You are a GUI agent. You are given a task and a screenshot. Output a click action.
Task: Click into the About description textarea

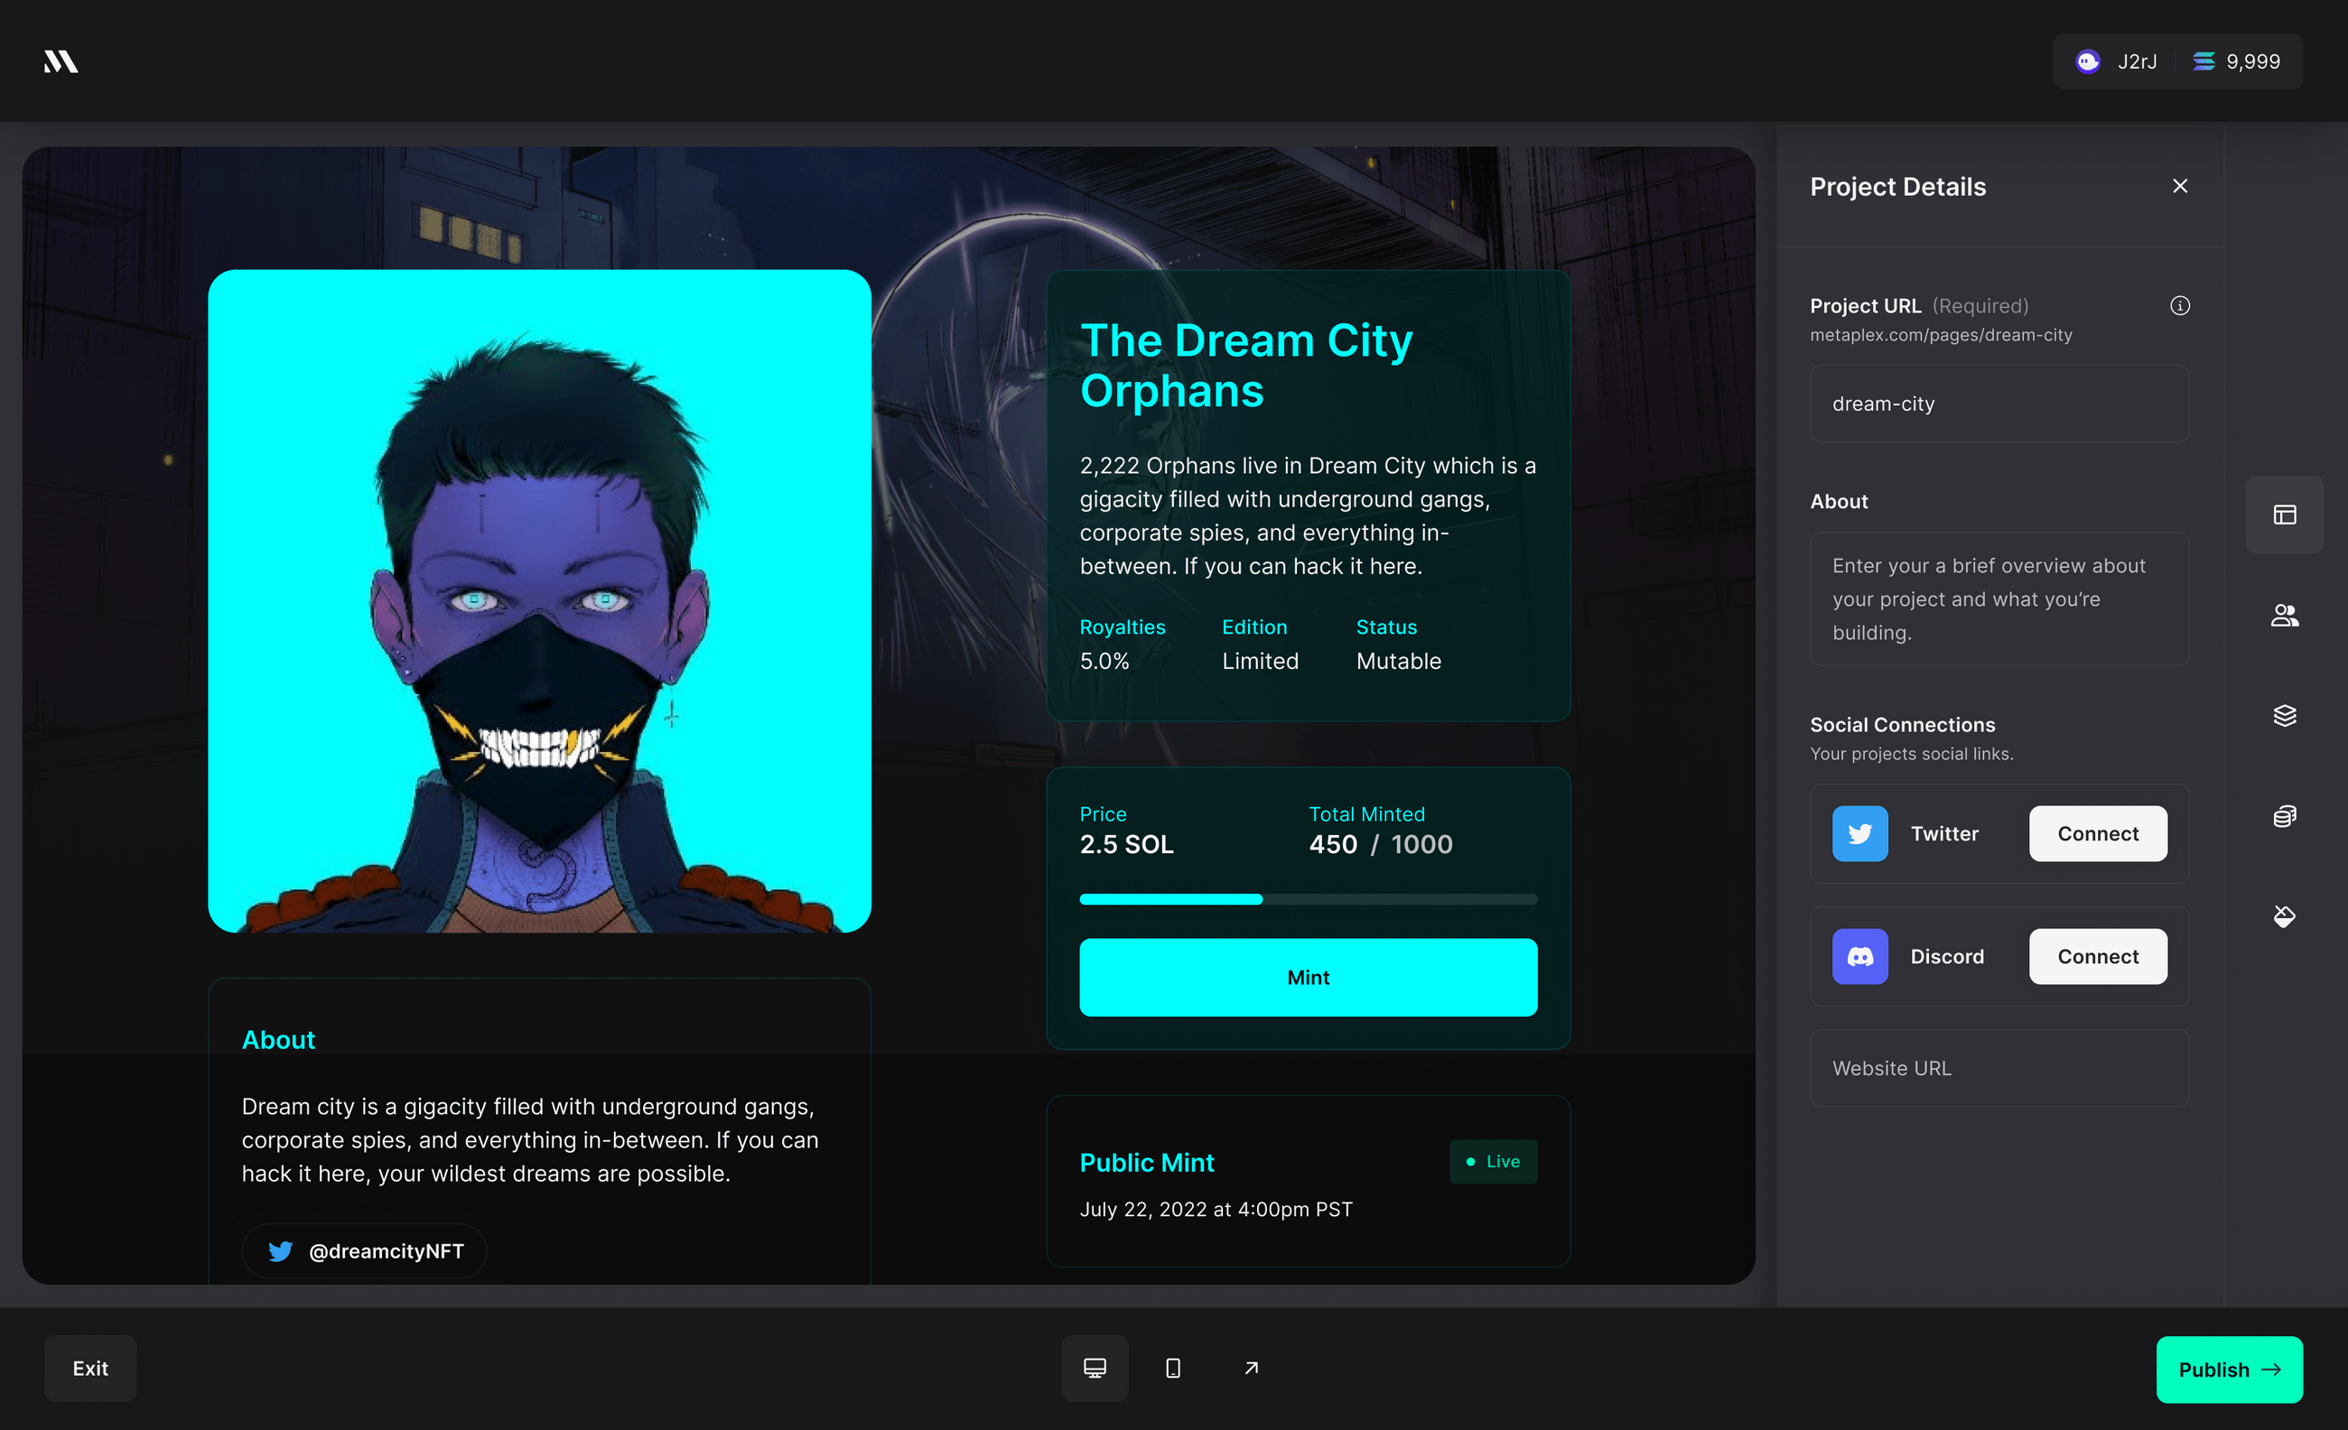point(1999,599)
